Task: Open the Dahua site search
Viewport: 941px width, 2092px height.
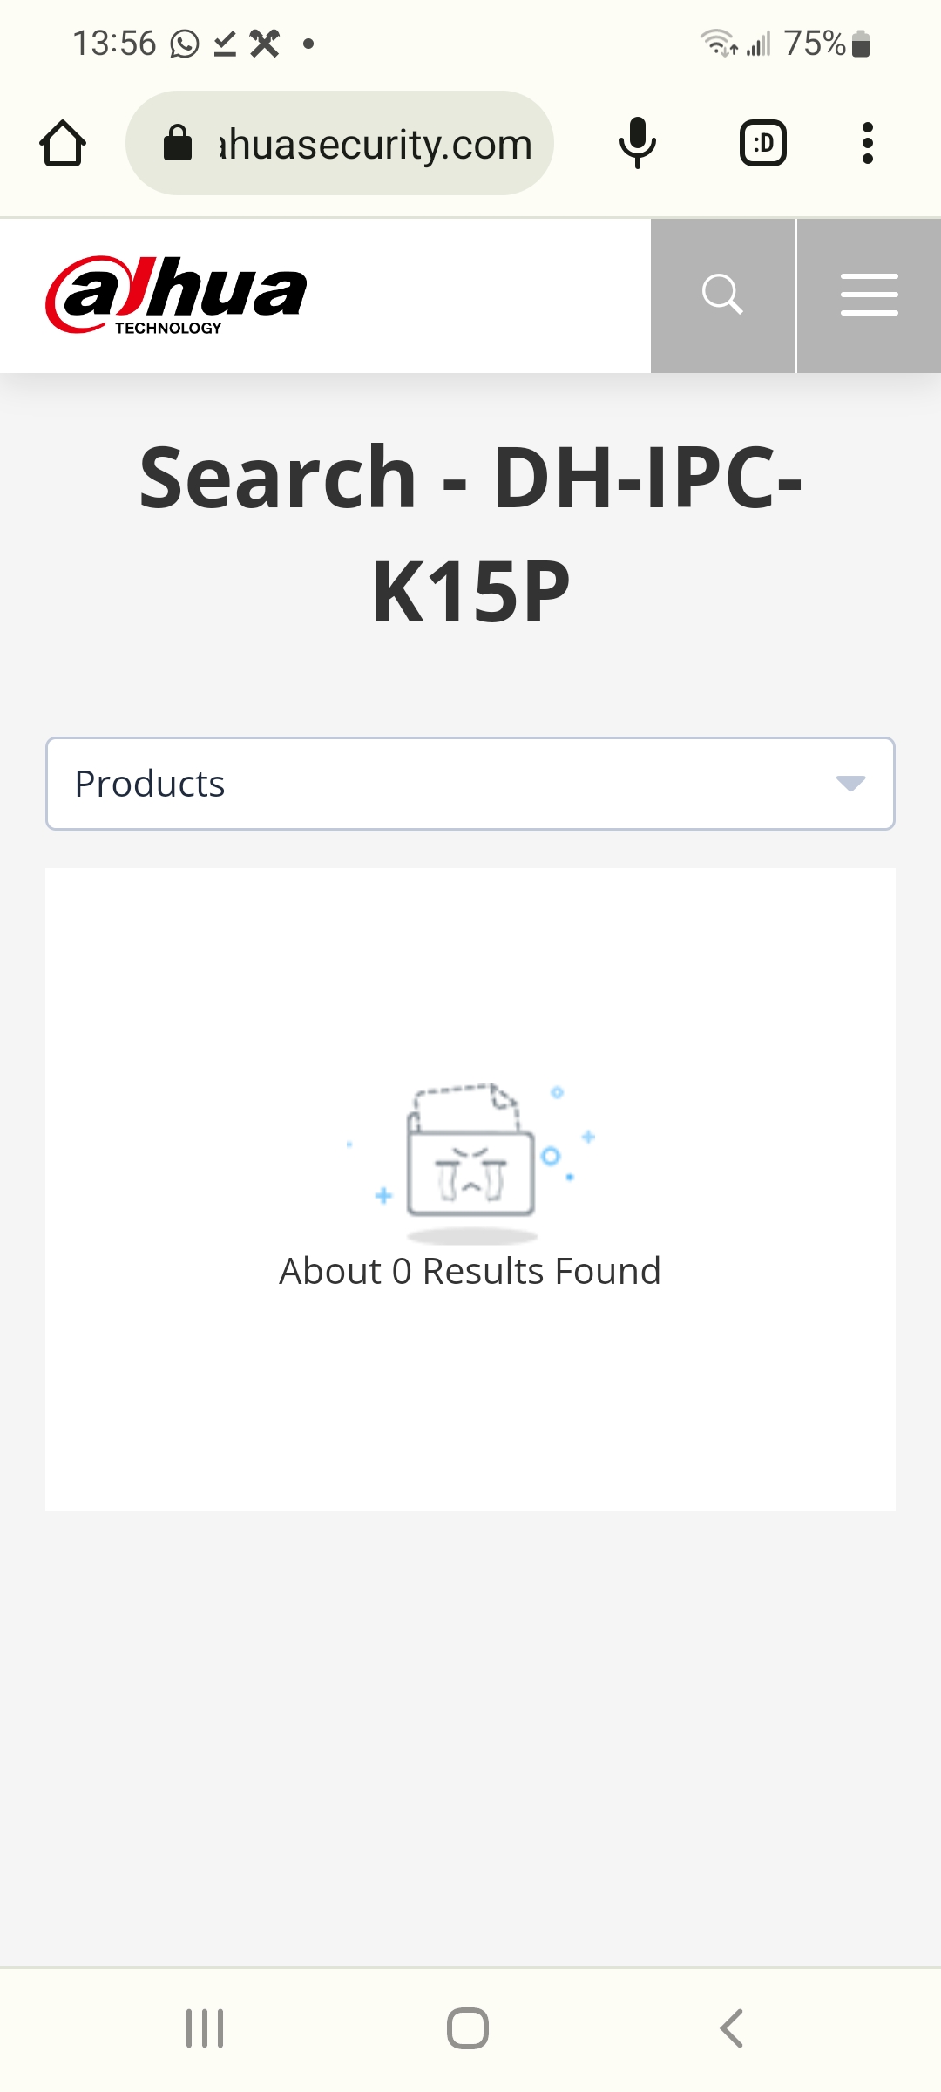Action: [x=722, y=295]
